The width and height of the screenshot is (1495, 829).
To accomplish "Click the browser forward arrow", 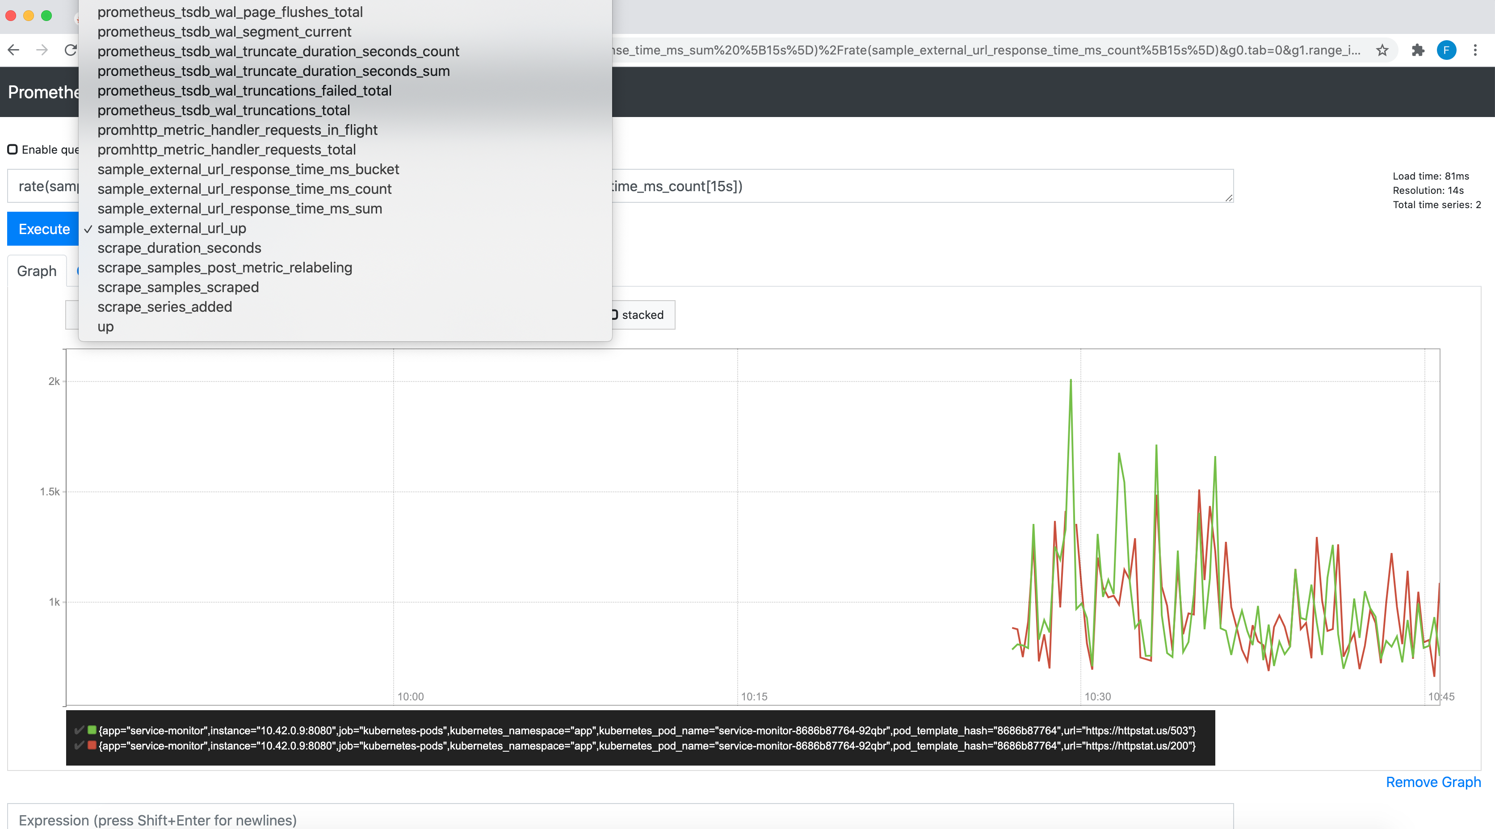I will pos(42,50).
